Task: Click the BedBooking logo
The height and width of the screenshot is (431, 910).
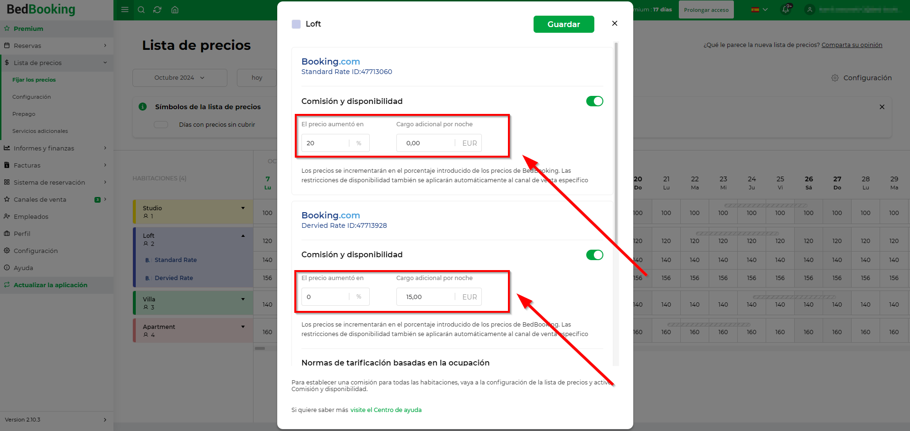Action: point(41,9)
